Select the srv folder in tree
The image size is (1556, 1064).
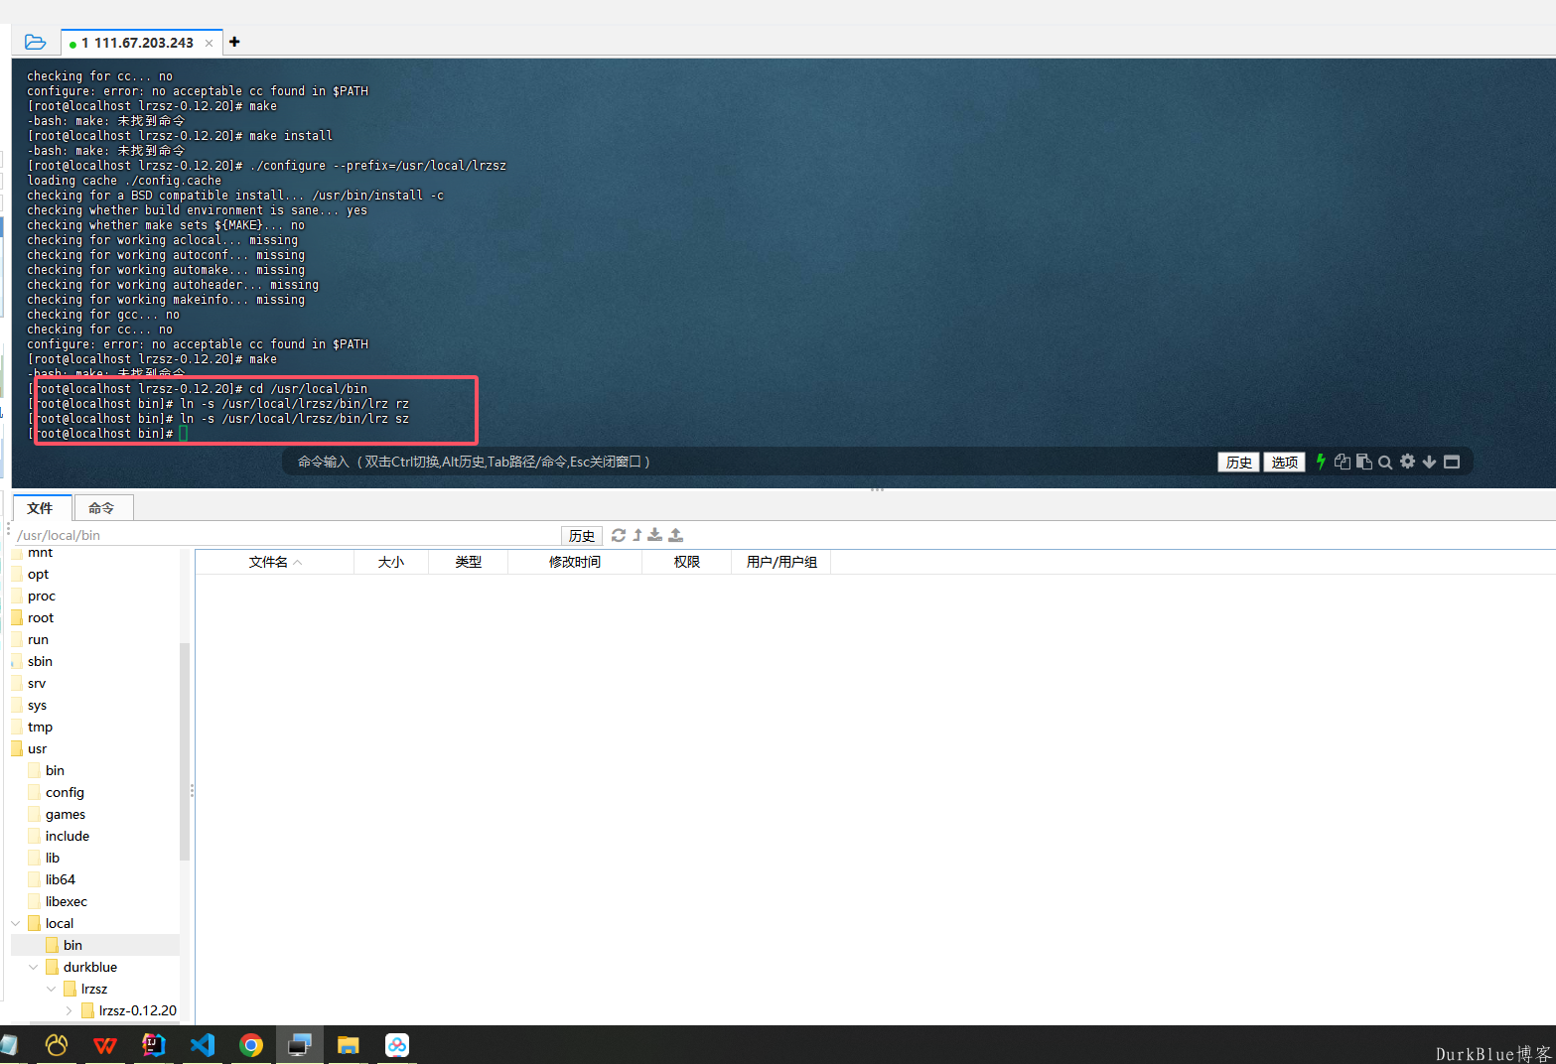[37, 683]
